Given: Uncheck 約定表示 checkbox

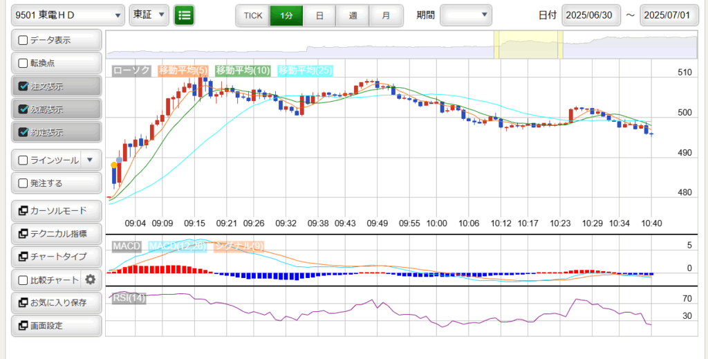Looking at the screenshot, I should pyautogui.click(x=23, y=132).
